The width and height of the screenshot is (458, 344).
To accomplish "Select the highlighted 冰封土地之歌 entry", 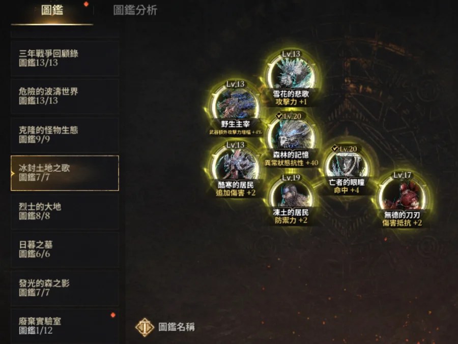I will click(65, 173).
